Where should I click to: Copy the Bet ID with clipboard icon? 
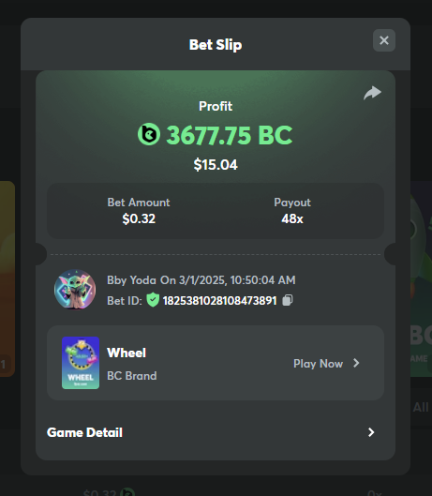point(288,300)
